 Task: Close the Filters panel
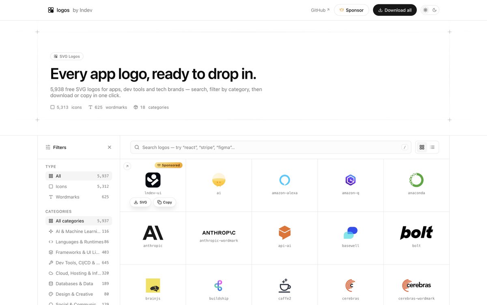[109, 147]
